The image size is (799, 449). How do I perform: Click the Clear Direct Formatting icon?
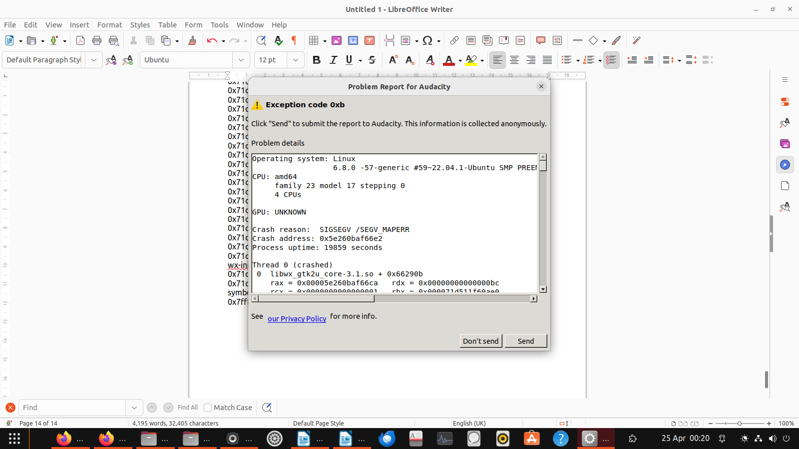tap(430, 60)
